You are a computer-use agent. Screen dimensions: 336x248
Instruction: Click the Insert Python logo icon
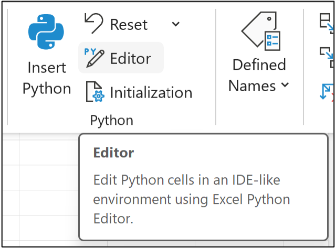click(46, 34)
